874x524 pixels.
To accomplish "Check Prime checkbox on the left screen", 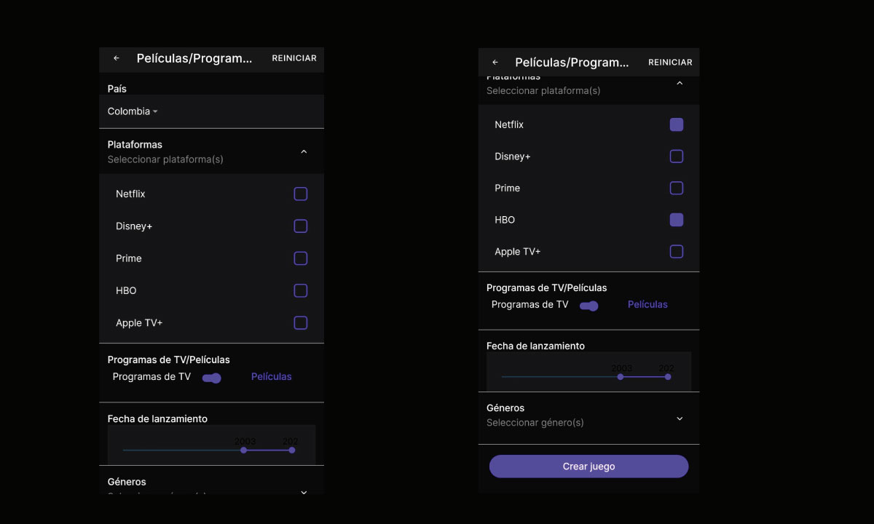I will click(x=301, y=258).
